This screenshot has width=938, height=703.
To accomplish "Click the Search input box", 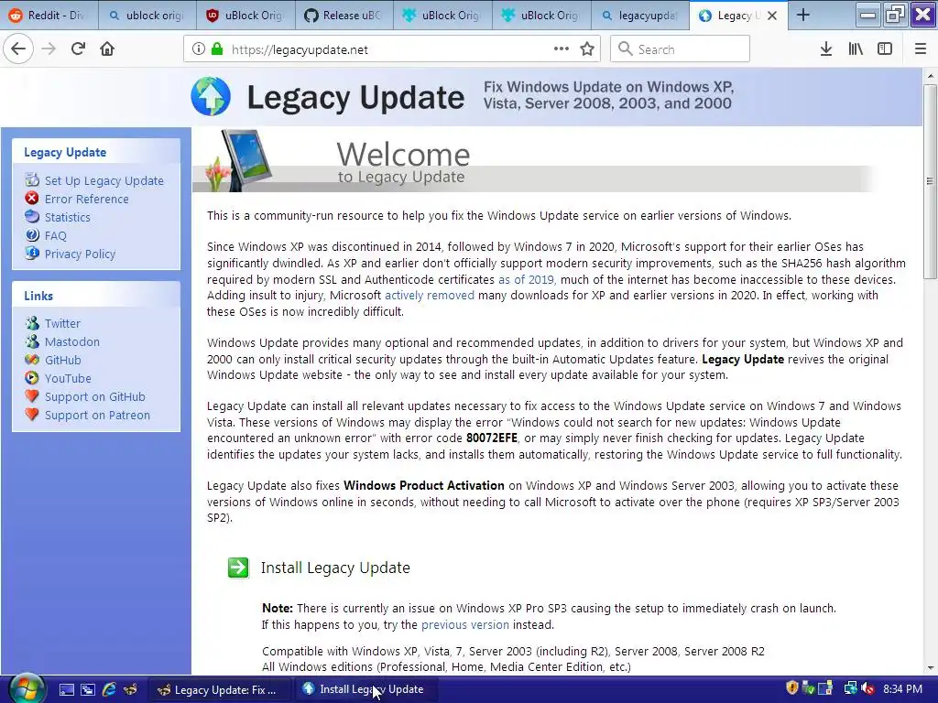I will (x=681, y=49).
